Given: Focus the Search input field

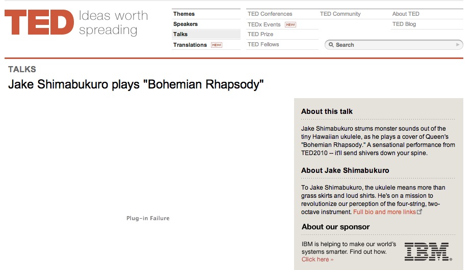Looking at the screenshot, I should pyautogui.click(x=394, y=45).
